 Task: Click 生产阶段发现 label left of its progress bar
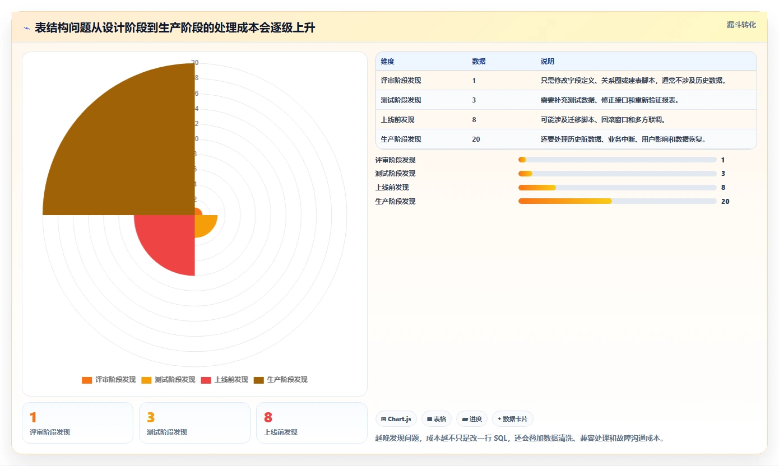[396, 202]
